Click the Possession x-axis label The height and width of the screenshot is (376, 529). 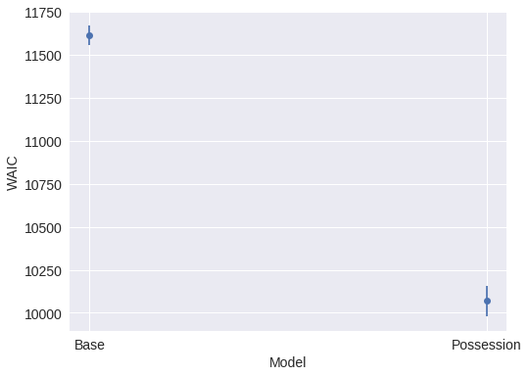coord(486,345)
